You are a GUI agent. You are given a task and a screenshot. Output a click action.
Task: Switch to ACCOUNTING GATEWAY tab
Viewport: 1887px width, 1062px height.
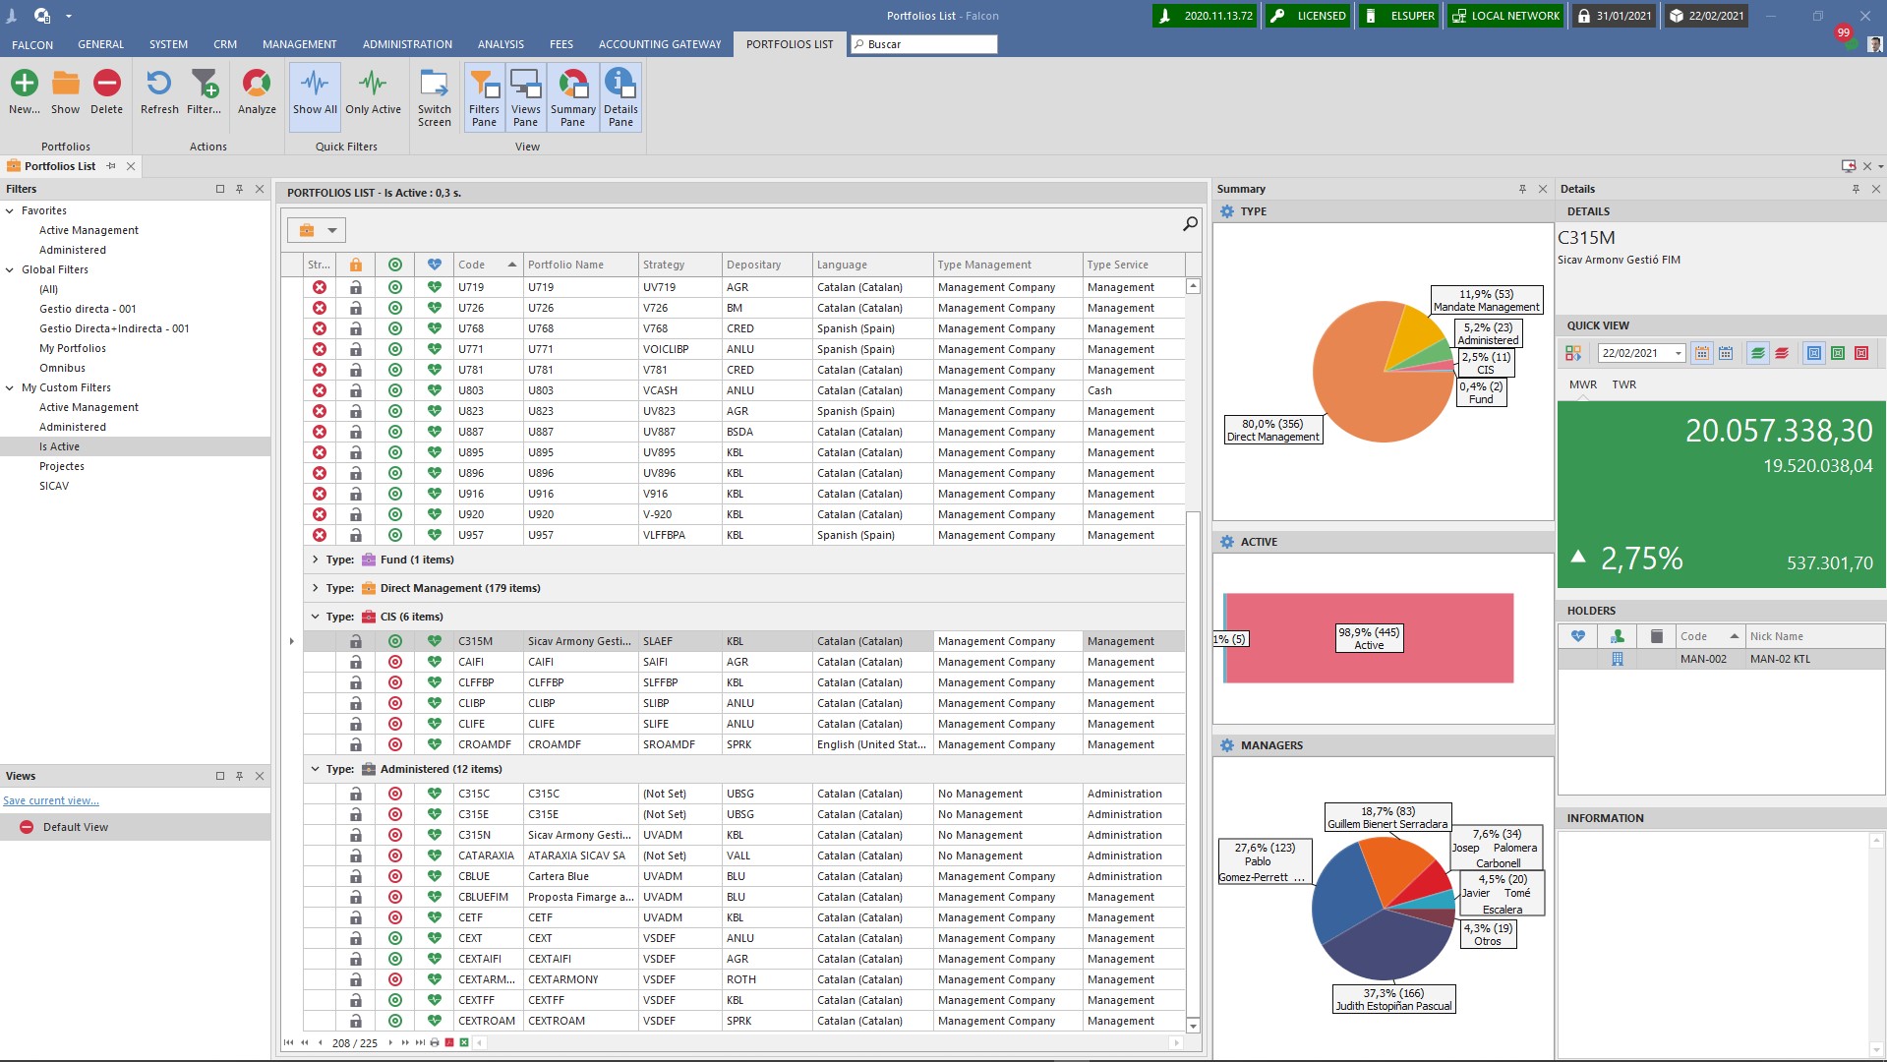click(x=659, y=44)
